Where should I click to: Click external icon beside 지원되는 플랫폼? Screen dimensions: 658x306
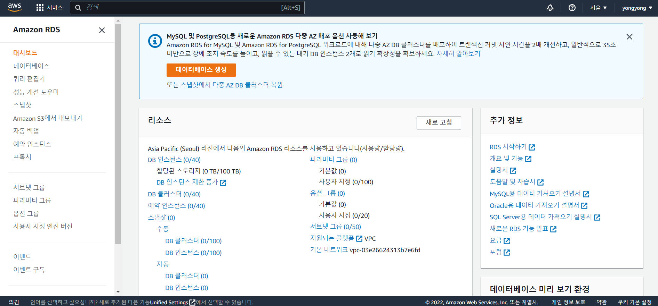tap(359, 239)
